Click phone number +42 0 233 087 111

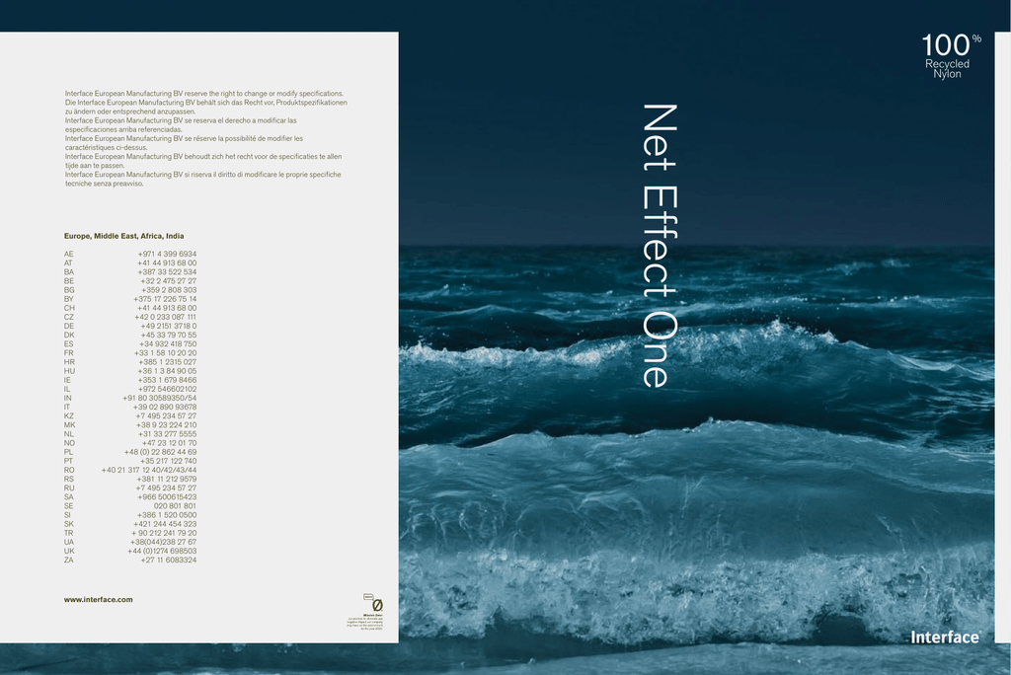(166, 317)
